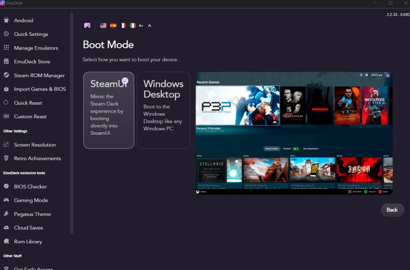The height and width of the screenshot is (270, 410).
Task: Select the SteamUI boot mode card
Action: click(x=108, y=110)
